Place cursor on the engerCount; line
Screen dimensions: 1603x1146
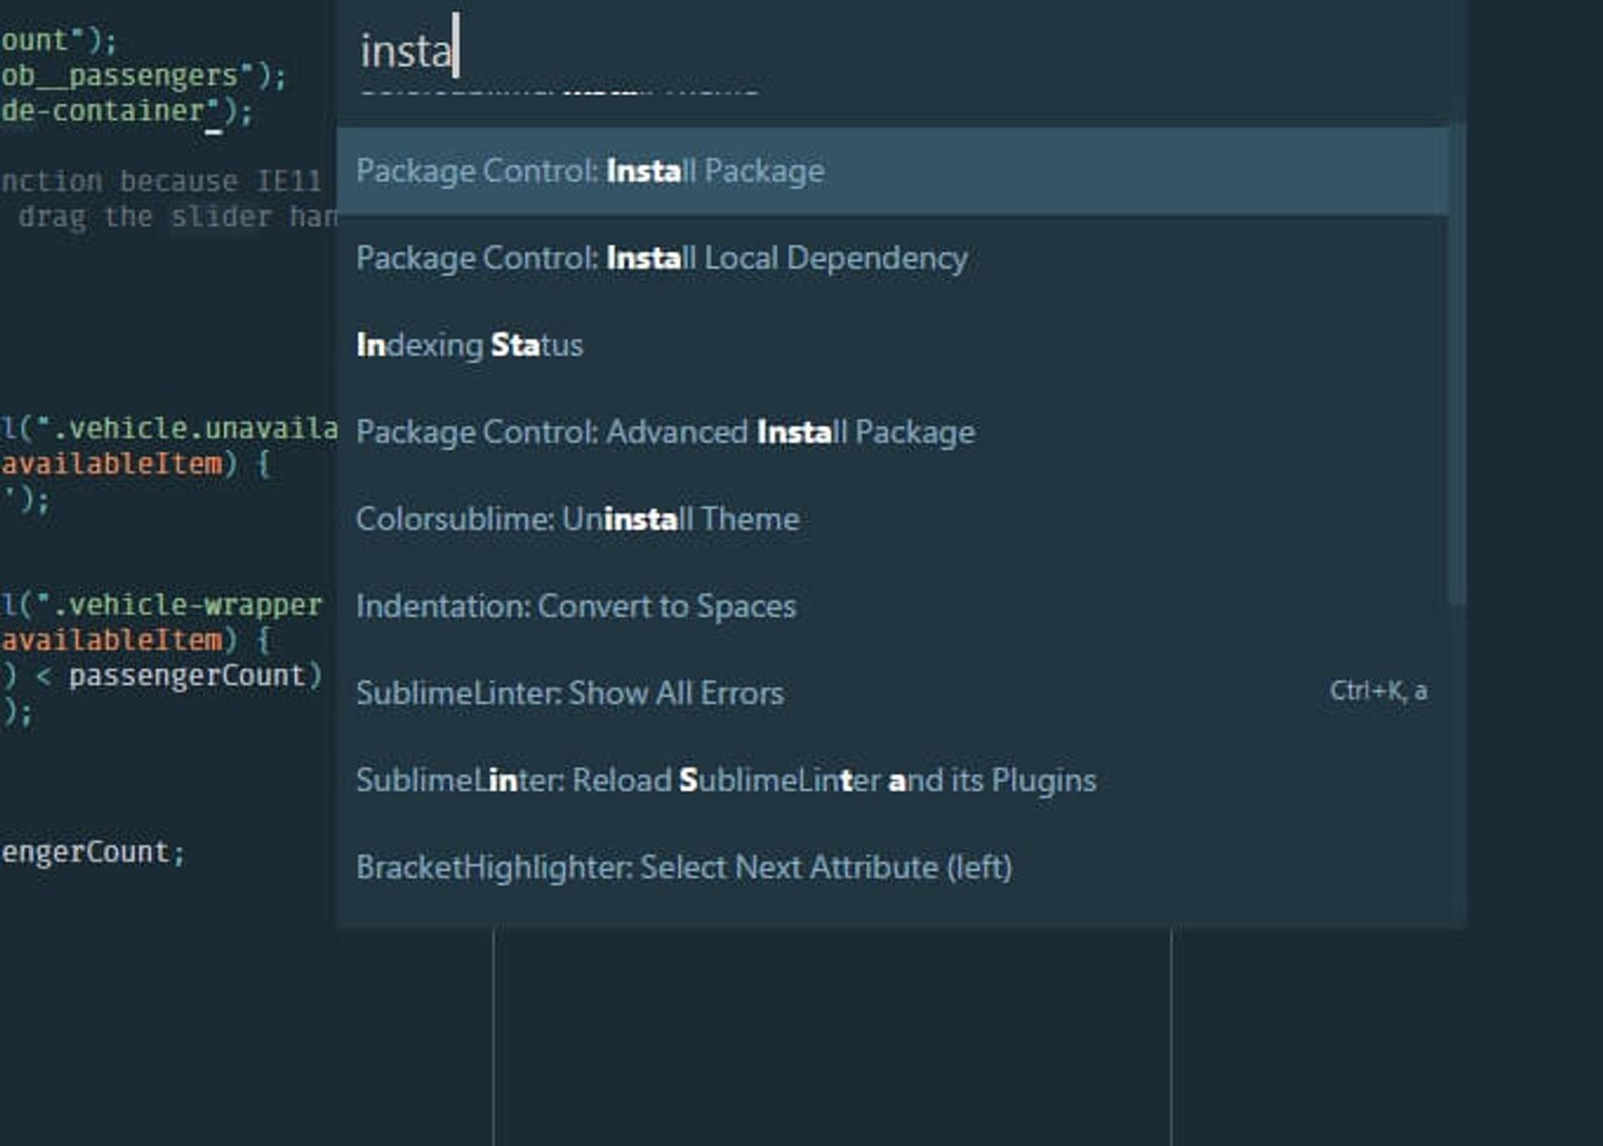[92, 852]
